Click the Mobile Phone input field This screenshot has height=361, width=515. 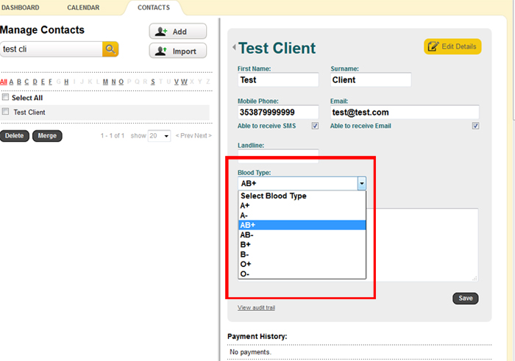(278, 112)
